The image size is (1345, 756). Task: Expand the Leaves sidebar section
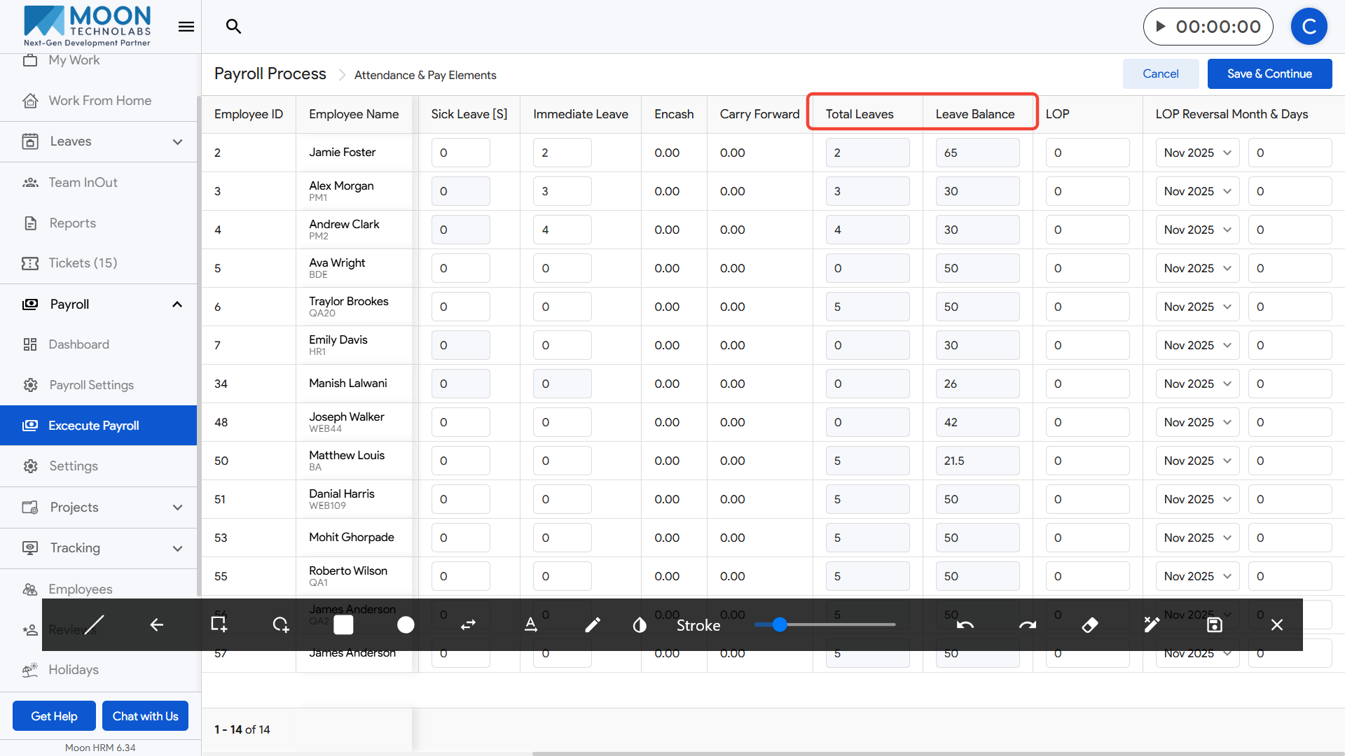[x=177, y=142]
